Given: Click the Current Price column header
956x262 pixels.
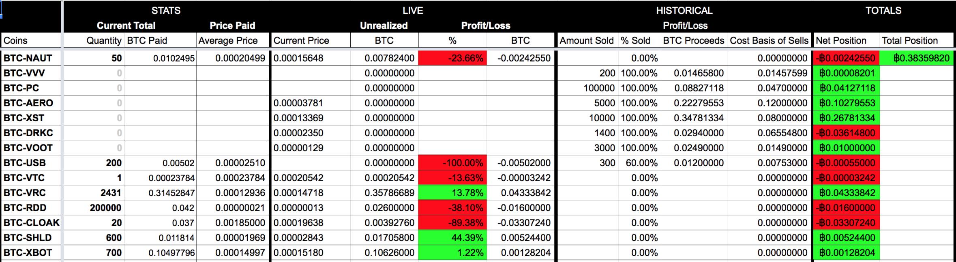Looking at the screenshot, I should tap(301, 40).
